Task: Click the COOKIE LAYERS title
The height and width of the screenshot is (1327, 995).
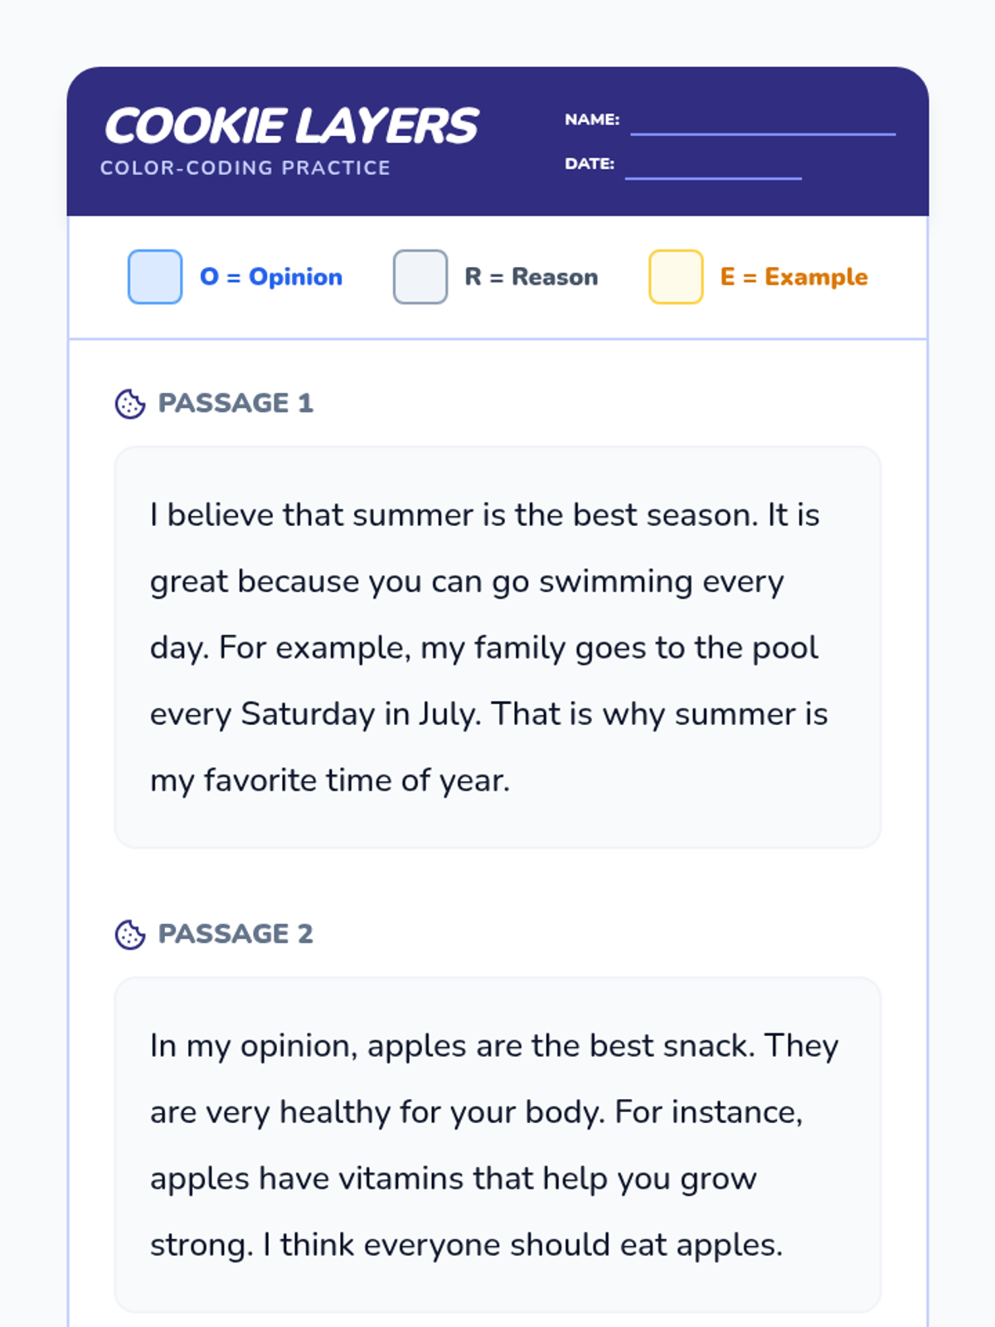Action: click(x=291, y=126)
